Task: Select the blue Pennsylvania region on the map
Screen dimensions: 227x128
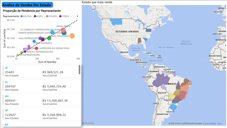Action: click(x=148, y=30)
